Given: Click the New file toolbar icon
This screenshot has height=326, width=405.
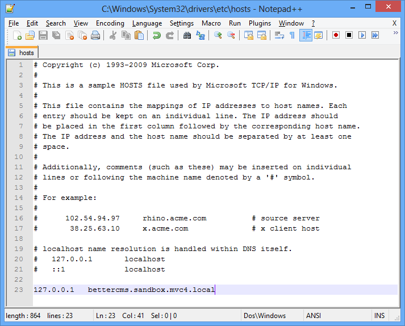Looking at the screenshot, I should (17, 35).
